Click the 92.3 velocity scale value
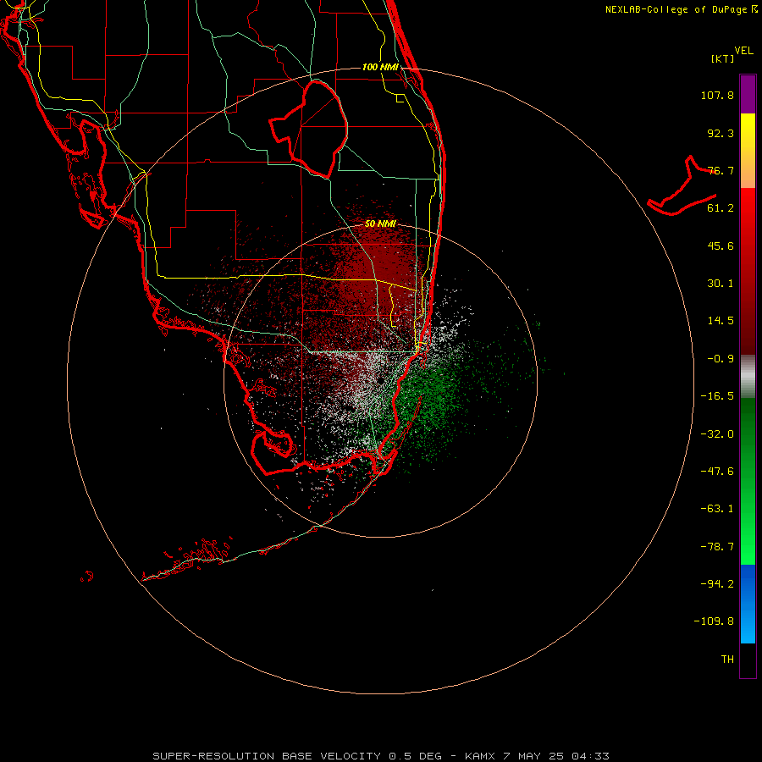 coord(721,133)
